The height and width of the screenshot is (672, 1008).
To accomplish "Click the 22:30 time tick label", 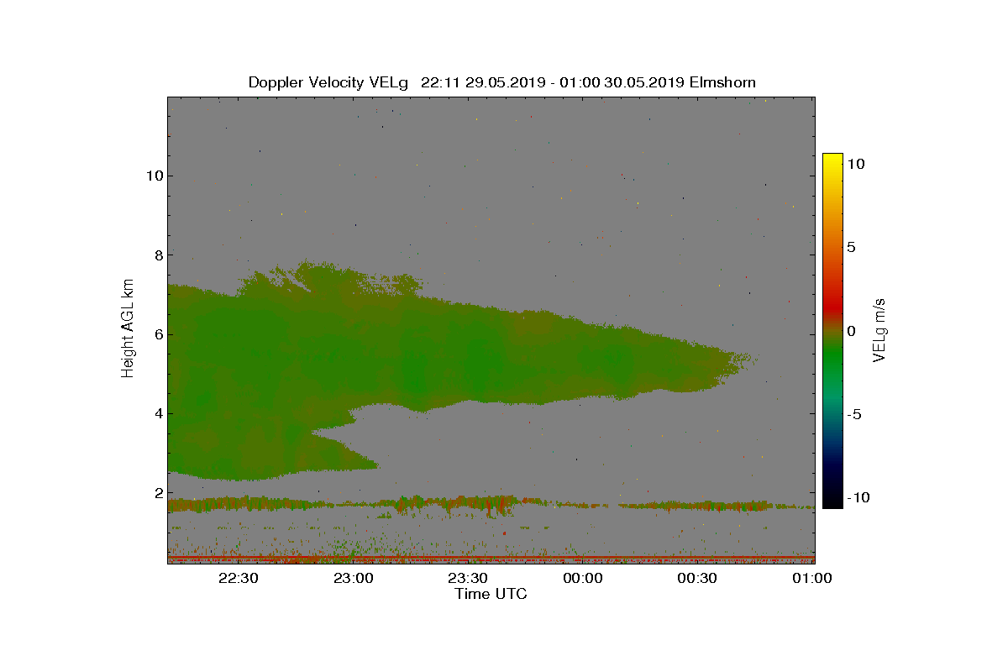I will pyautogui.click(x=239, y=579).
